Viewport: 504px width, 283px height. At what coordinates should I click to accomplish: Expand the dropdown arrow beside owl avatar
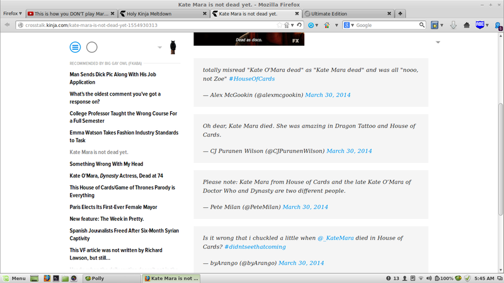click(160, 48)
